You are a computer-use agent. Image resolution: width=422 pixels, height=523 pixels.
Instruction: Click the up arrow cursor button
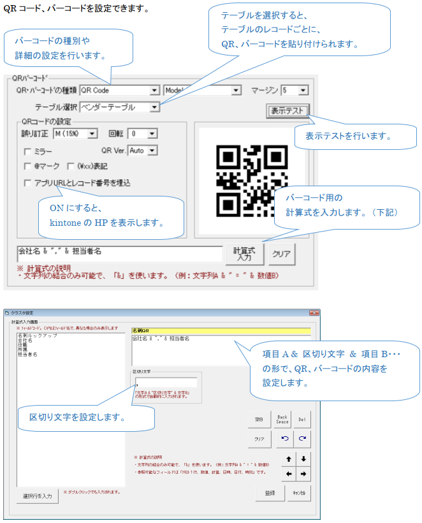[289, 459]
